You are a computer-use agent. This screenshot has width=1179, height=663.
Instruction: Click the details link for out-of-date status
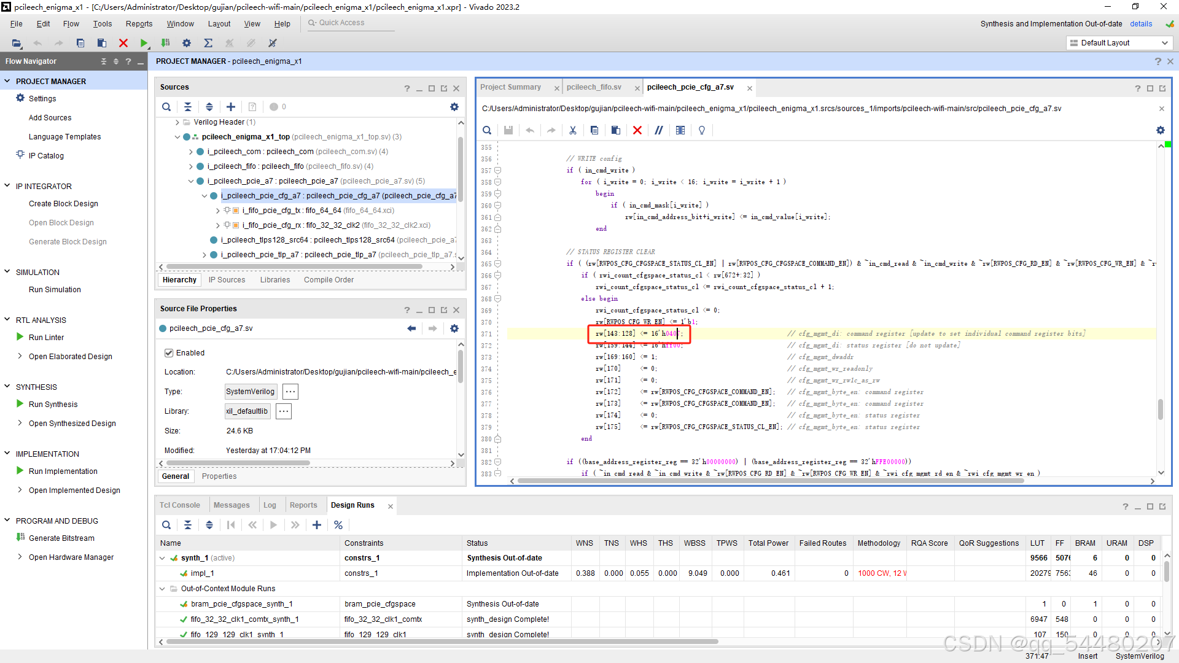click(1140, 24)
